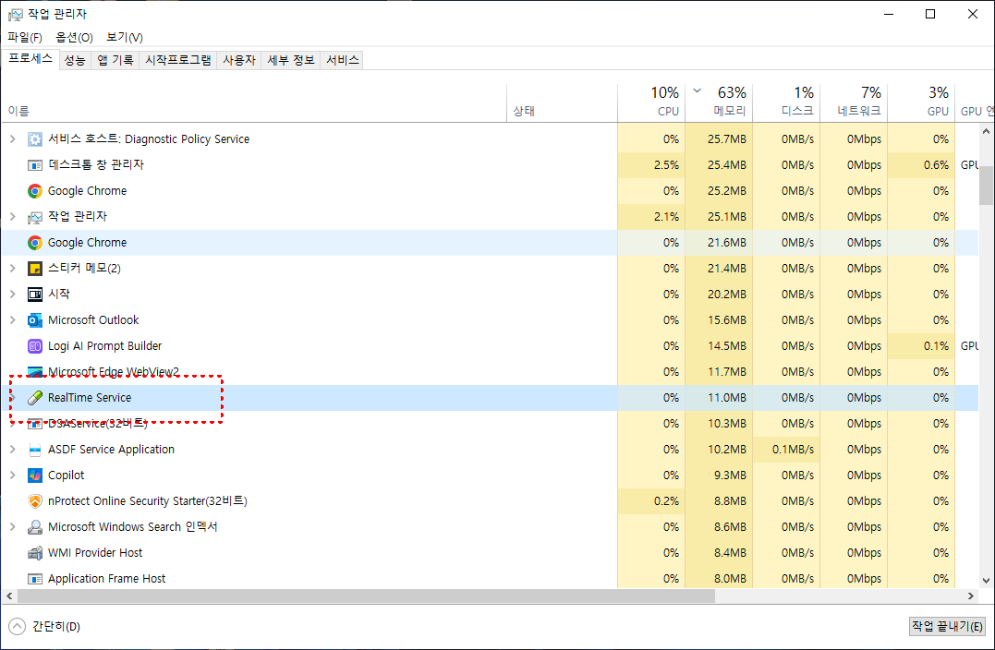Viewport: 995px width, 650px height.
Task: Open the 파일(F) menu
Action: pyautogui.click(x=25, y=38)
